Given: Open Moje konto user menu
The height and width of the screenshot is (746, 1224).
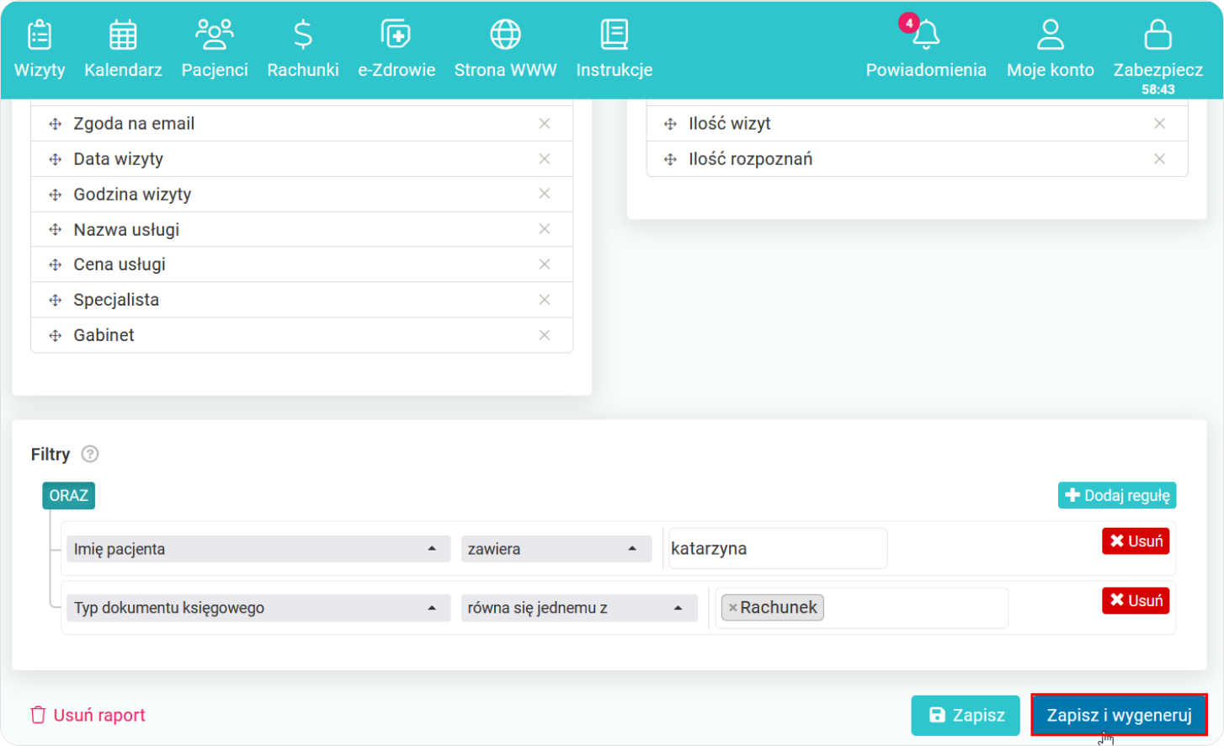Looking at the screenshot, I should (x=1051, y=50).
